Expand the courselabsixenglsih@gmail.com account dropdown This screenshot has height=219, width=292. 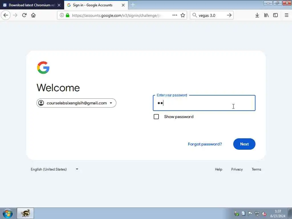coord(76,103)
